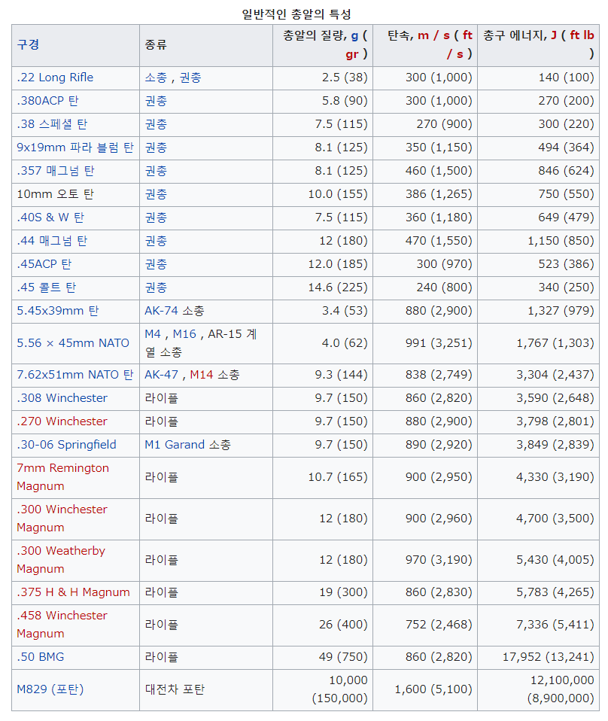Click 권총 link in .45 콜트 탄 row
This screenshot has height=721, width=608.
[156, 287]
